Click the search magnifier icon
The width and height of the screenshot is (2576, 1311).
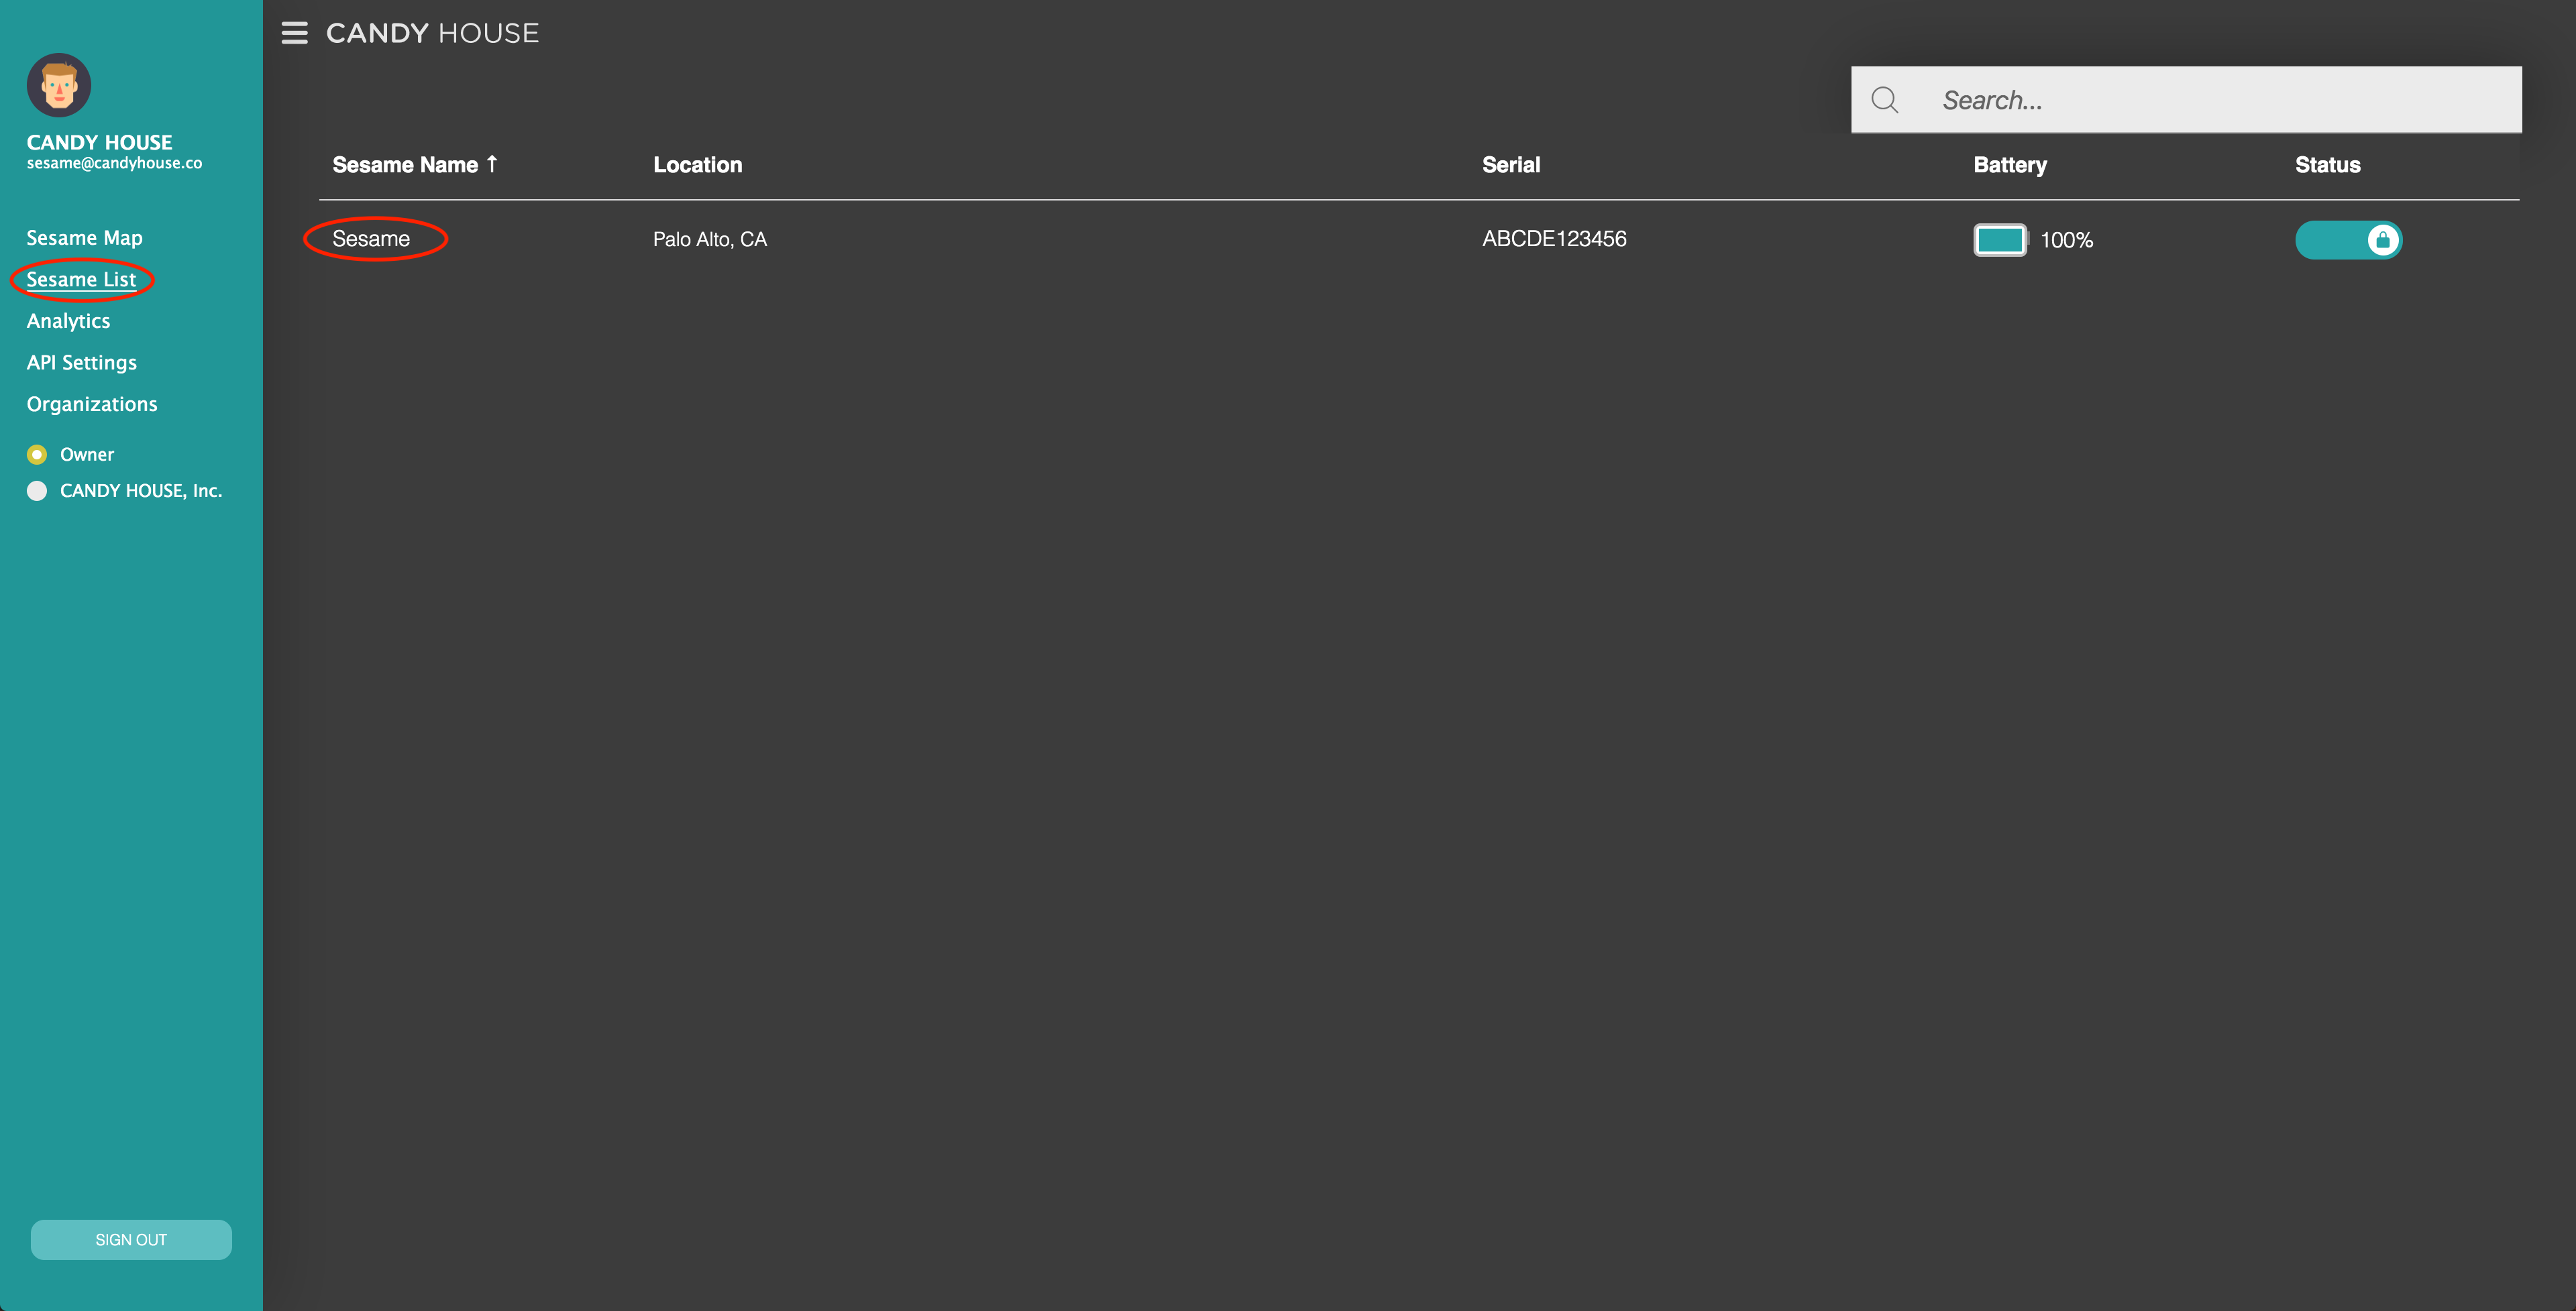click(x=1885, y=100)
